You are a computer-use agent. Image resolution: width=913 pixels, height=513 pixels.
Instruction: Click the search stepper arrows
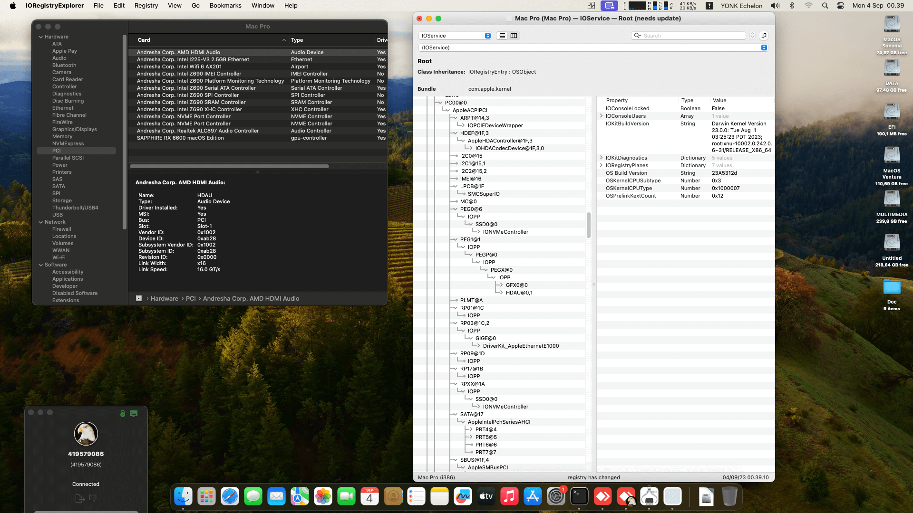[x=752, y=36]
